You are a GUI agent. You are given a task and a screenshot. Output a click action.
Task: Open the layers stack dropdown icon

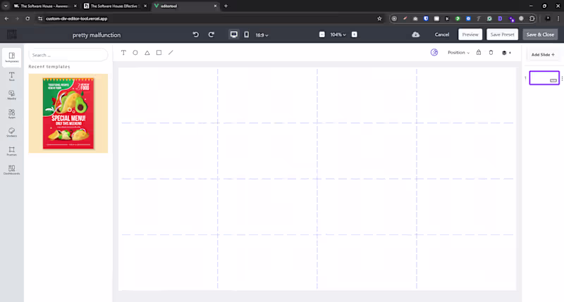[506, 53]
